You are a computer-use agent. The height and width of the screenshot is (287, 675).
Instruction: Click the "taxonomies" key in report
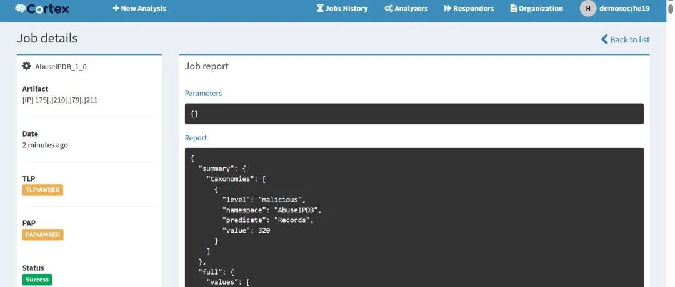tap(230, 178)
